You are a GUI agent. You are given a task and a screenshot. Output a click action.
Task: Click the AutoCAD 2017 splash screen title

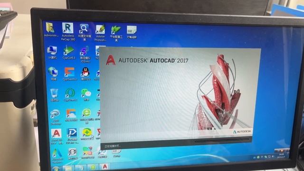[153, 60]
